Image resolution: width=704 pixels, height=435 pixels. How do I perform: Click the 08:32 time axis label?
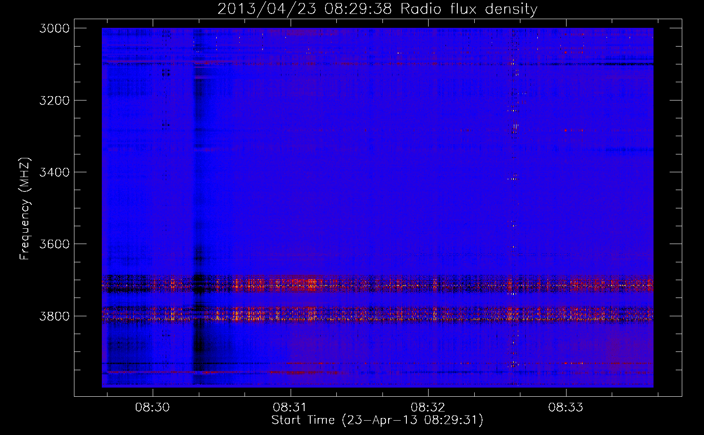pos(428,408)
